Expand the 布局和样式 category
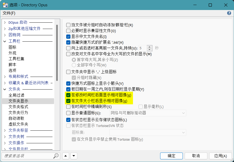 [x=5, y=77]
